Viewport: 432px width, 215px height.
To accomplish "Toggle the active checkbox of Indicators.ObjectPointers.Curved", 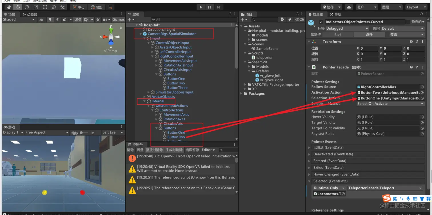I will [x=321, y=22].
